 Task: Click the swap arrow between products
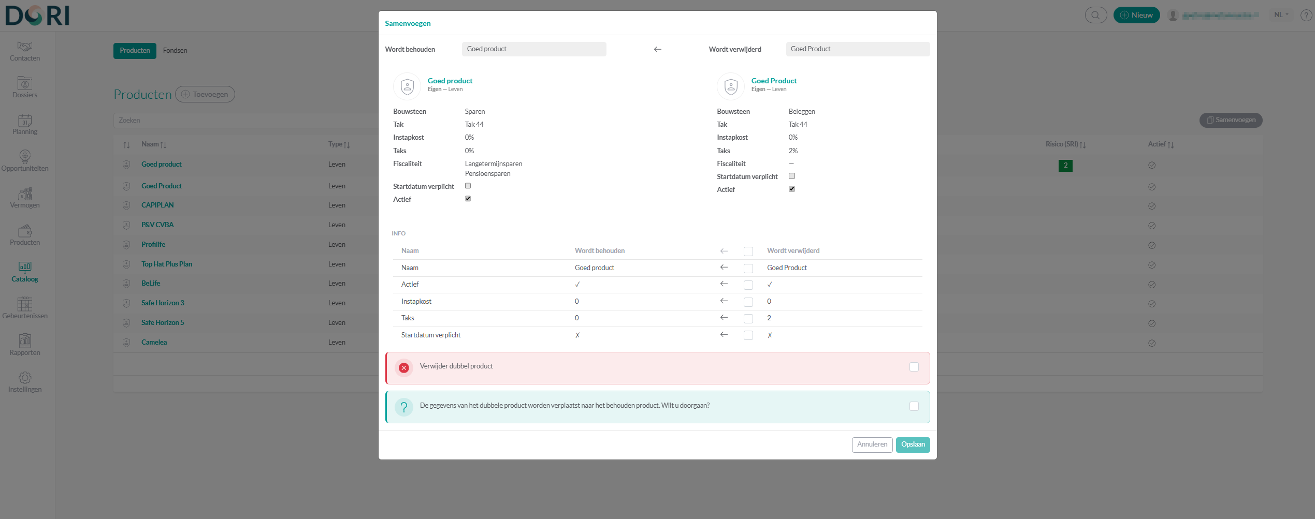point(657,49)
